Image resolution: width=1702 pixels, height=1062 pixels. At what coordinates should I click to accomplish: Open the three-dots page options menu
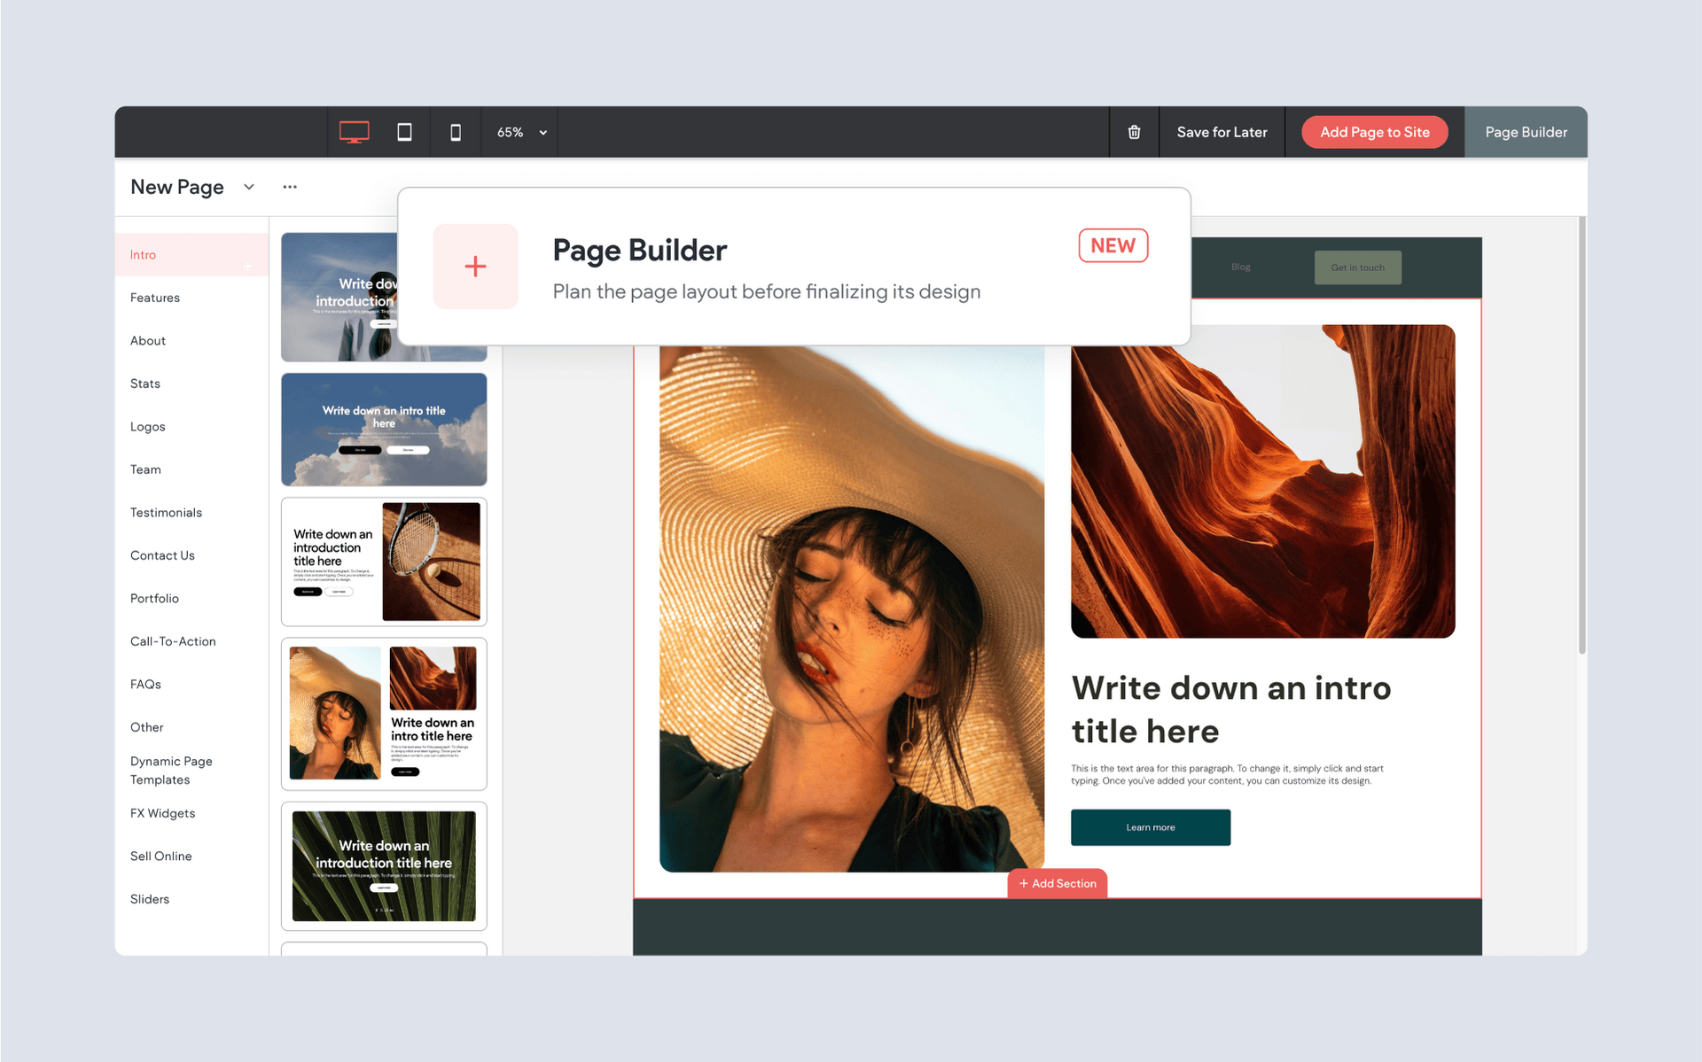[x=290, y=187]
